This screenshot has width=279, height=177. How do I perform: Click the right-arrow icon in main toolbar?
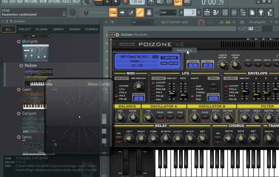coord(122,13)
